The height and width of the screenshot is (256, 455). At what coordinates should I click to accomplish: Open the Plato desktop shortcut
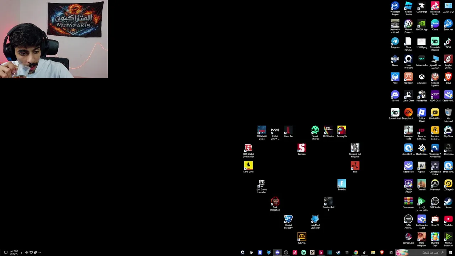(395, 79)
